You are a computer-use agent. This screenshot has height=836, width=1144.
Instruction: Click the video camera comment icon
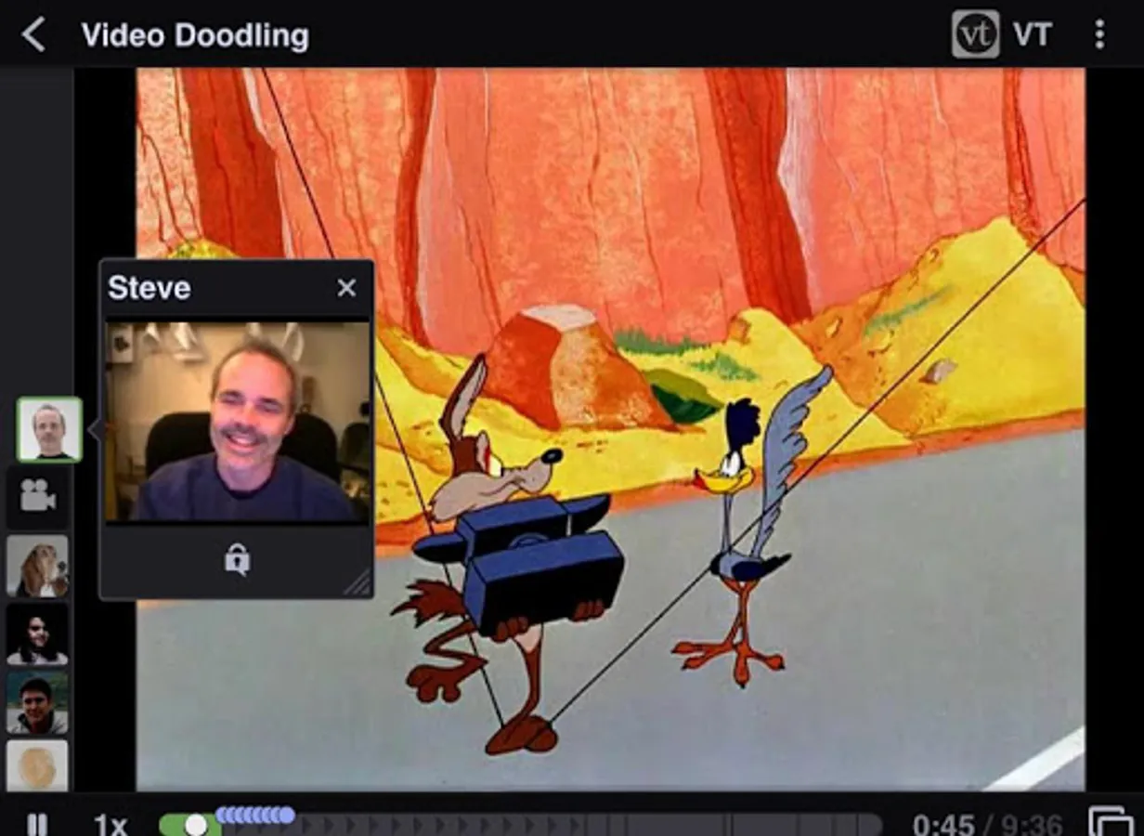38,496
